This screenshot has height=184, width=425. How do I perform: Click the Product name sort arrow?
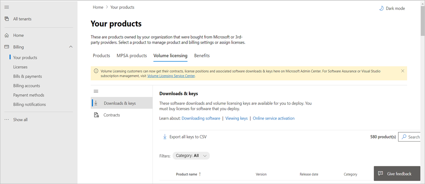200,174
